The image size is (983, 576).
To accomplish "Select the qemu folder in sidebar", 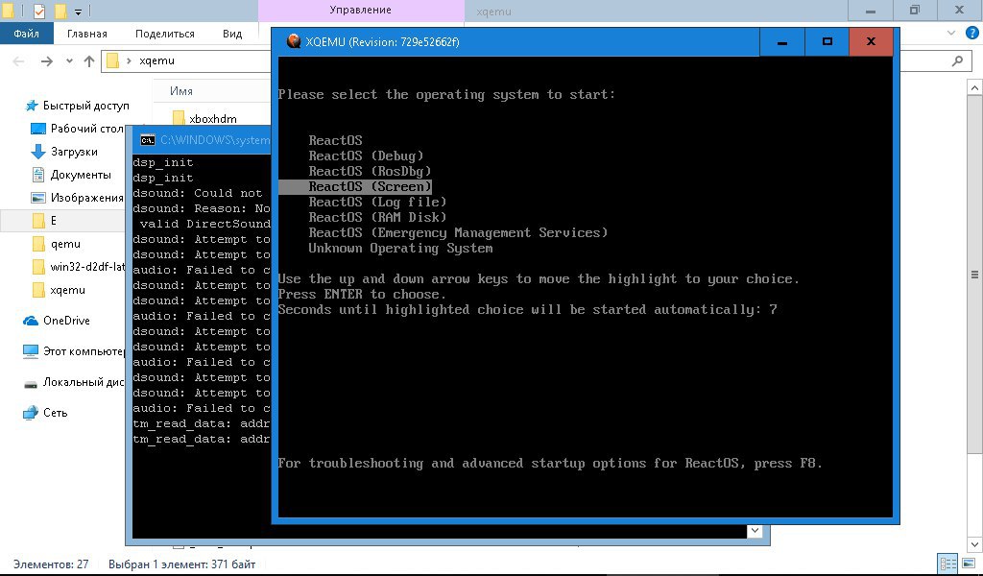I will [57, 244].
